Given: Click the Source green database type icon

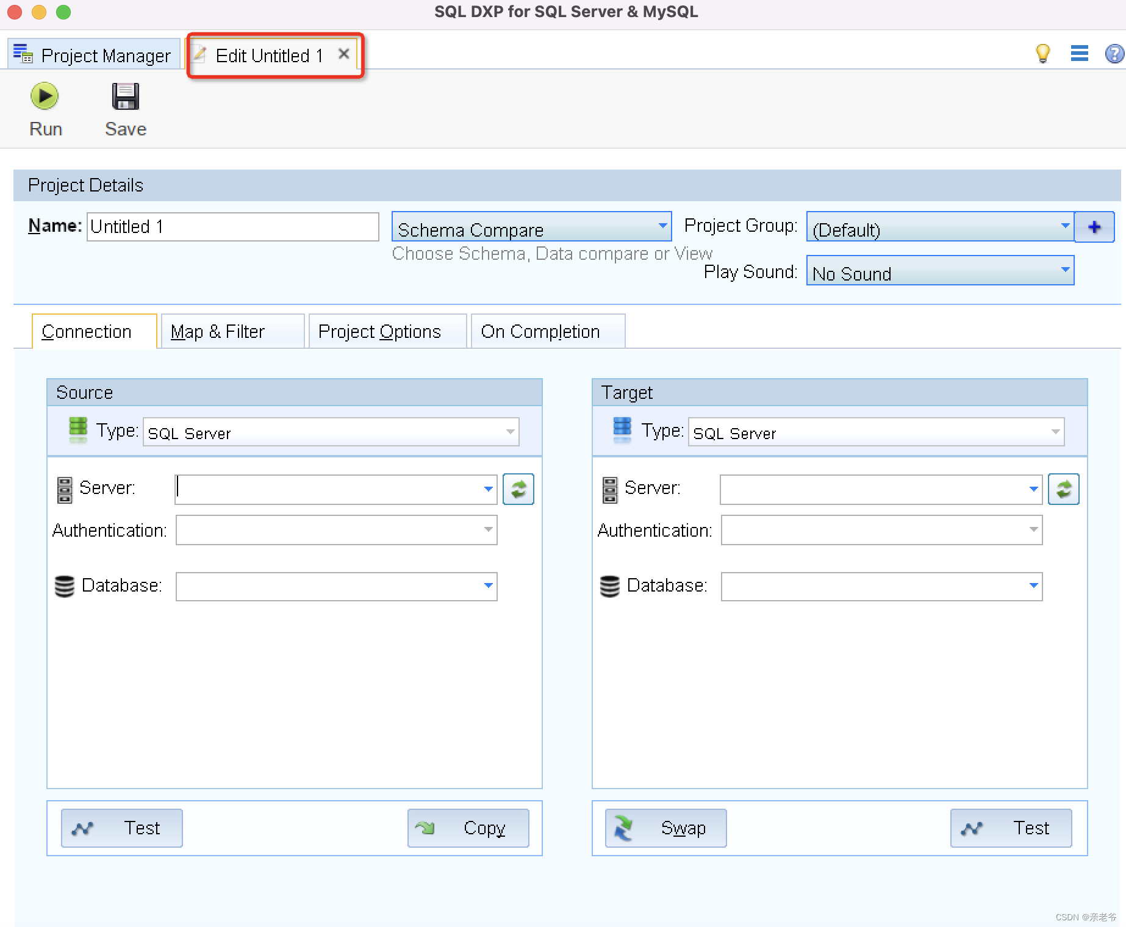Looking at the screenshot, I should click(x=78, y=429).
